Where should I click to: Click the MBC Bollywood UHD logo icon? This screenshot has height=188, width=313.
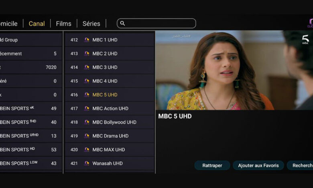point(87,122)
